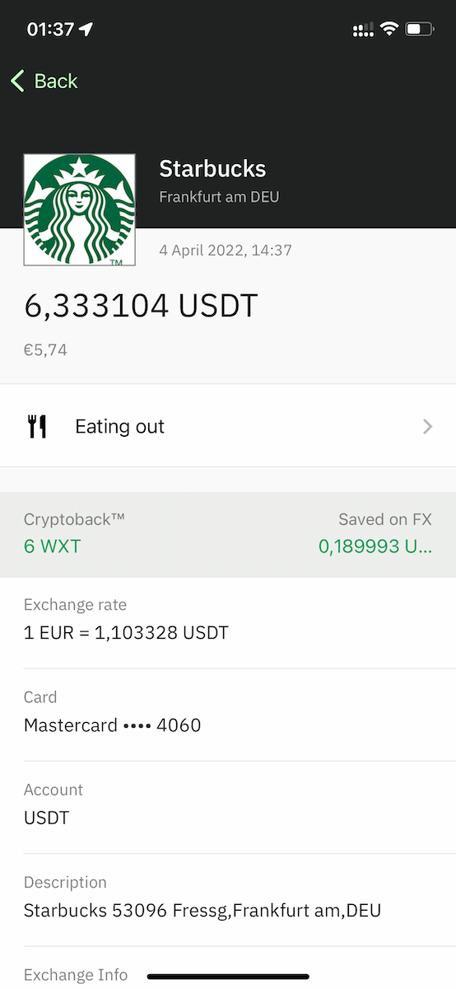The width and height of the screenshot is (456, 989).
Task: Tap the fork and knife category icon
Action: [x=37, y=426]
